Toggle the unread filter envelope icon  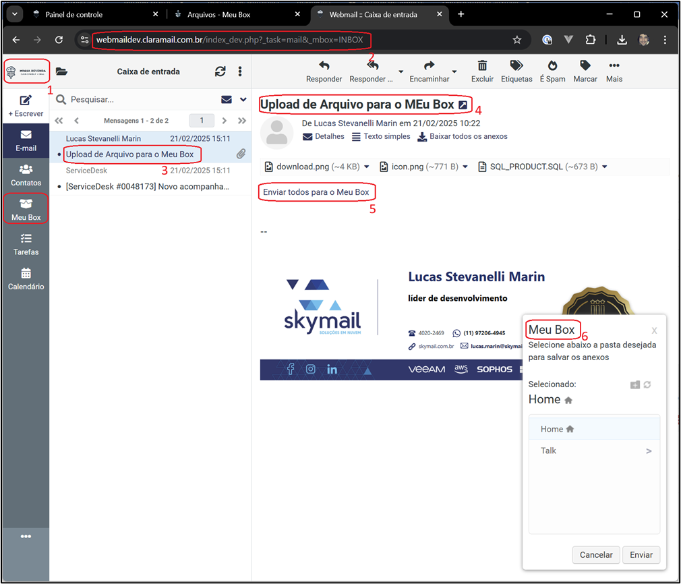point(227,100)
